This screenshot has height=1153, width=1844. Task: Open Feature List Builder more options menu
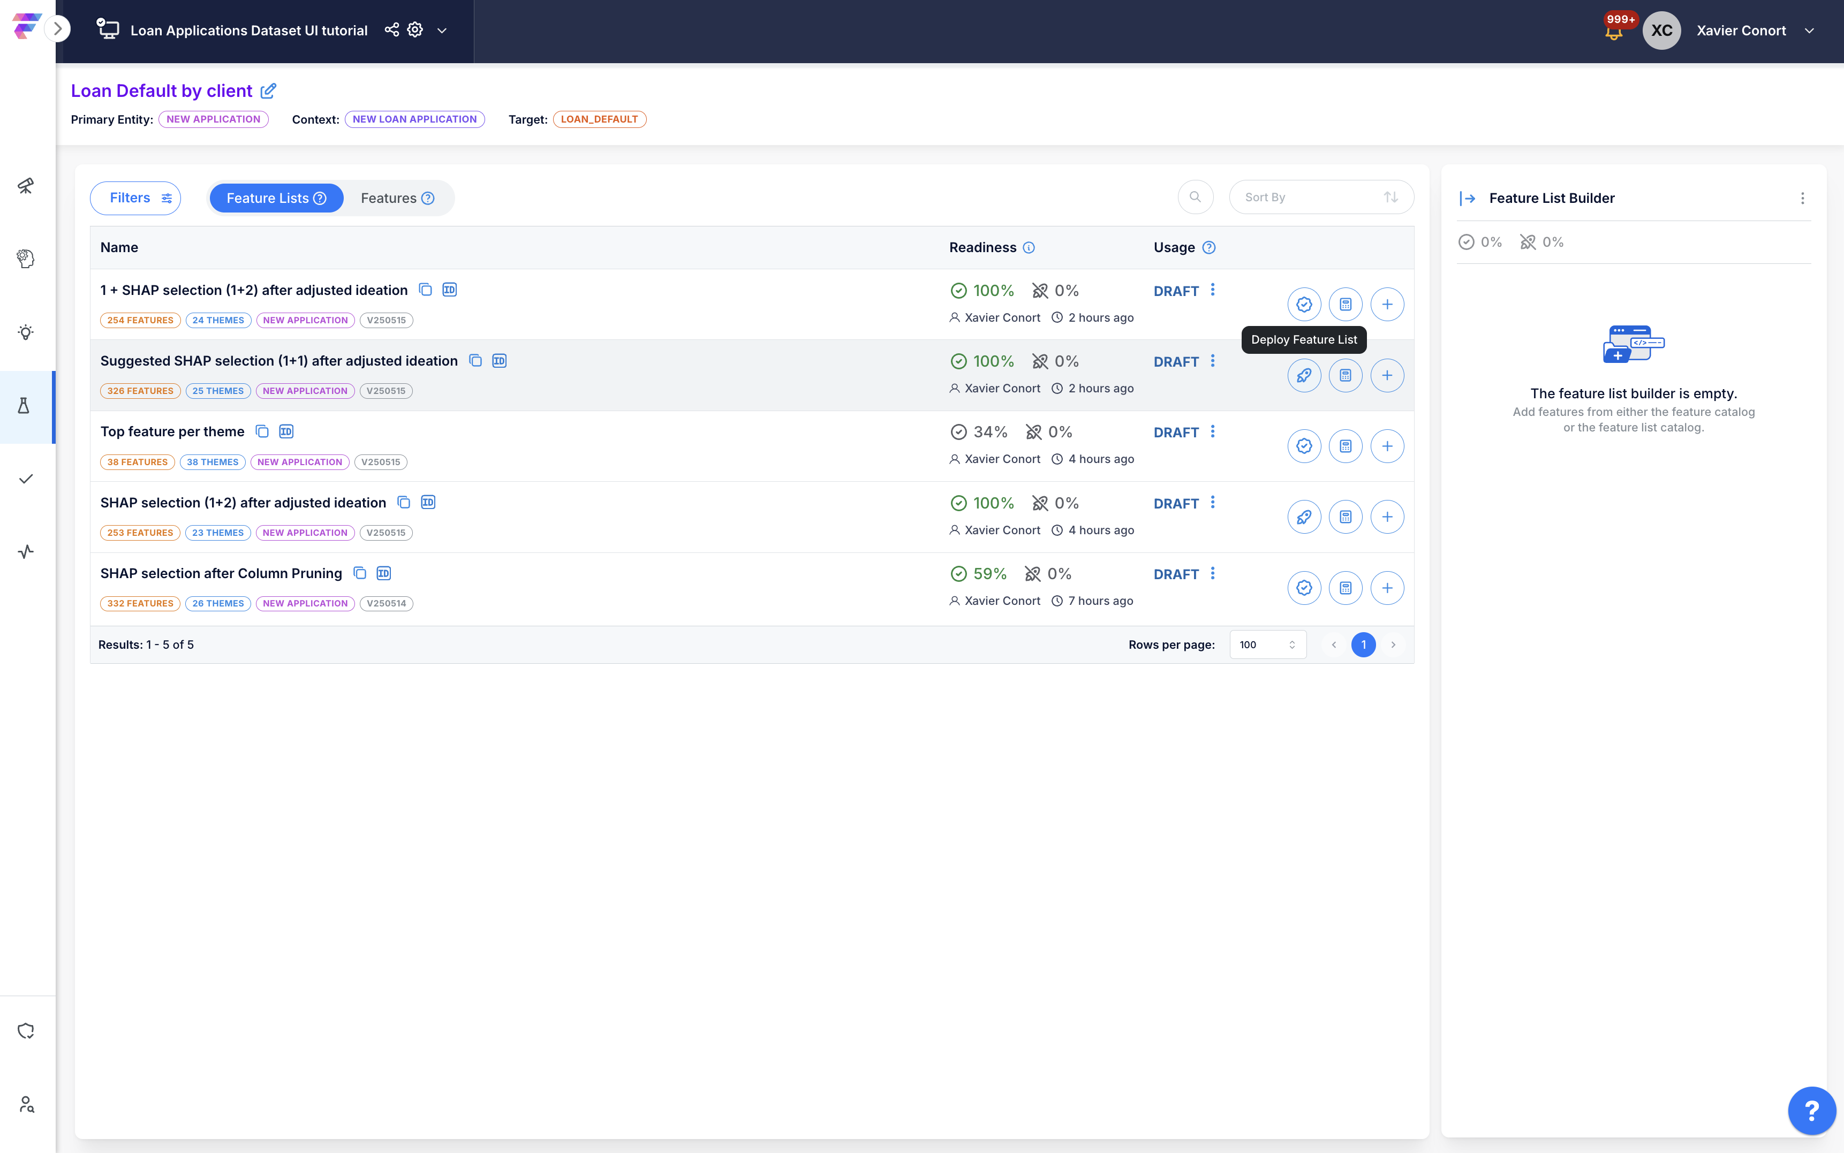tap(1803, 198)
